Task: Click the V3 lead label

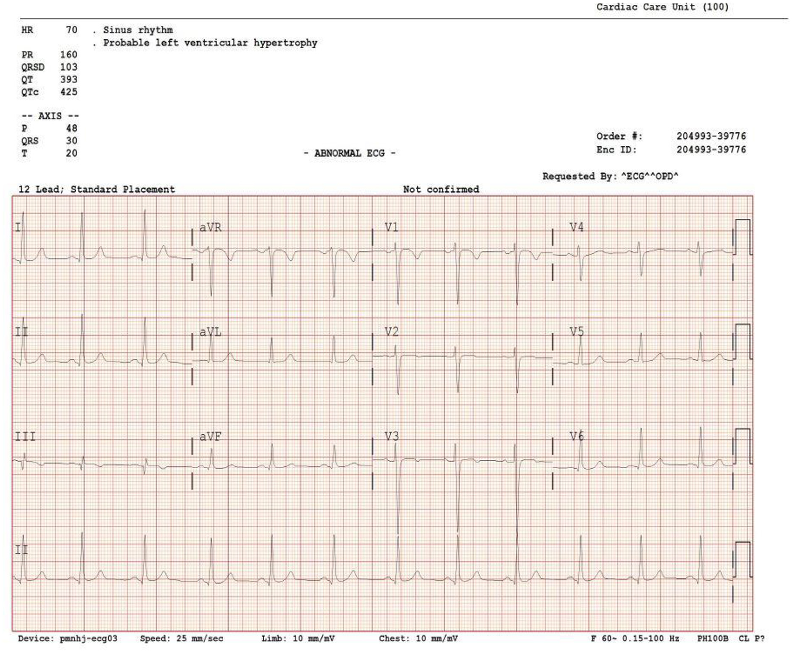Action: [391, 437]
